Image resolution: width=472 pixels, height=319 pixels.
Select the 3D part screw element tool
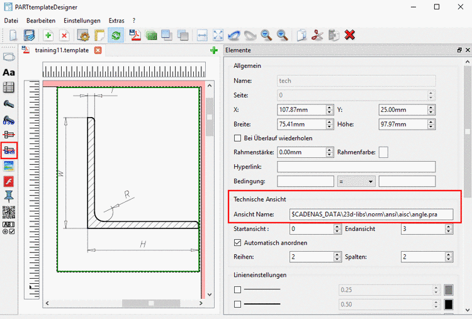9,104
